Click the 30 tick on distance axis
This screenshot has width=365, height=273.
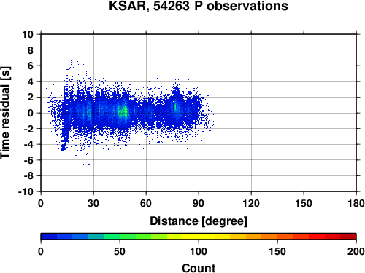[93, 203]
